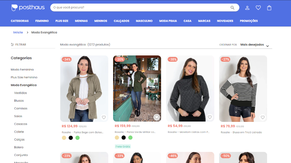Click the search magnifier icon
The width and height of the screenshot is (291, 163).
232,8
